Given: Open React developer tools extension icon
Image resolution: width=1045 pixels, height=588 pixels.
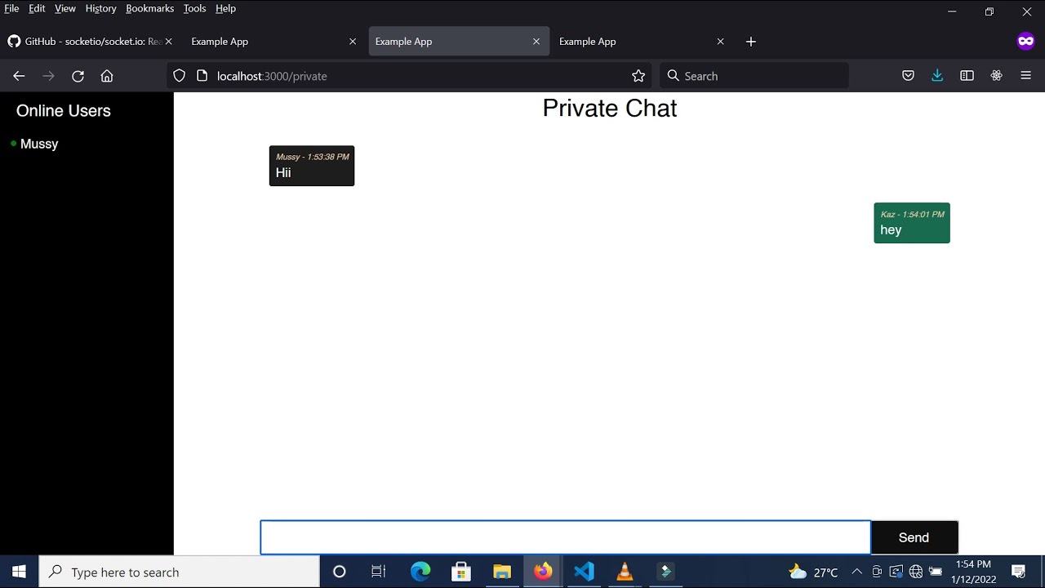Looking at the screenshot, I should pos(996,76).
